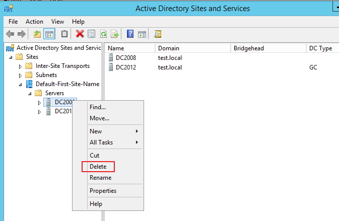Expand the DC2012 server node in tree
Viewport: 339px width, 221px height.
39,112
